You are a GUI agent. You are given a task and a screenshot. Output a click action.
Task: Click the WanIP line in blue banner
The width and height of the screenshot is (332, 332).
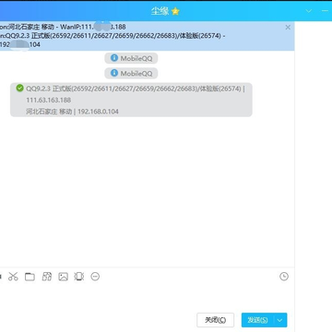pyautogui.click(x=63, y=27)
